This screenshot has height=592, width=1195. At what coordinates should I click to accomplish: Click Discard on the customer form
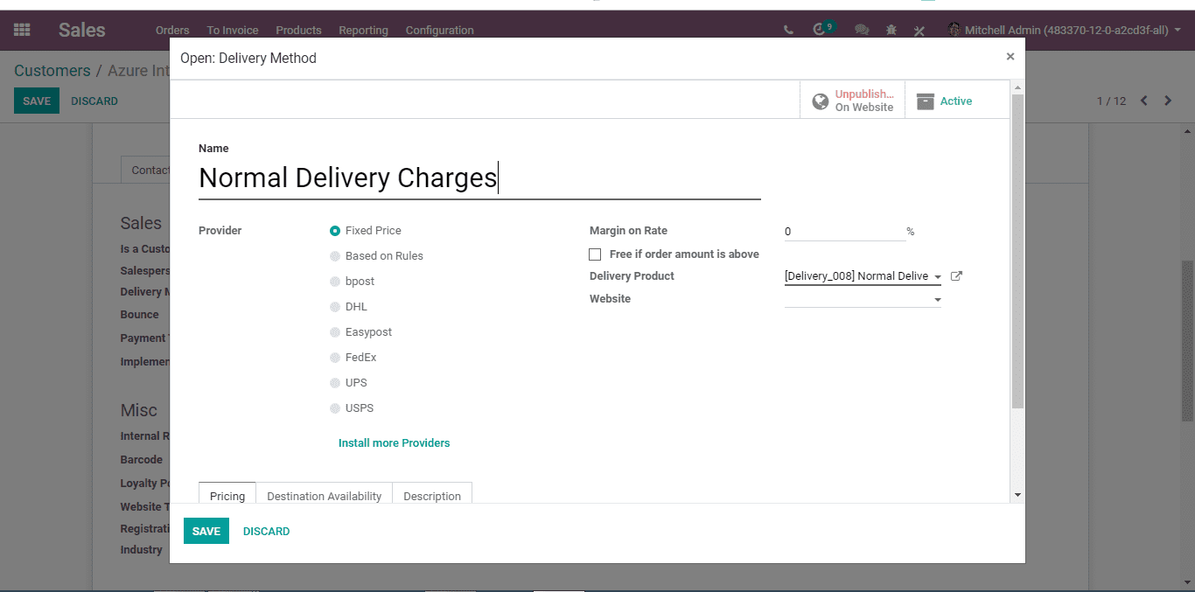[x=94, y=101]
